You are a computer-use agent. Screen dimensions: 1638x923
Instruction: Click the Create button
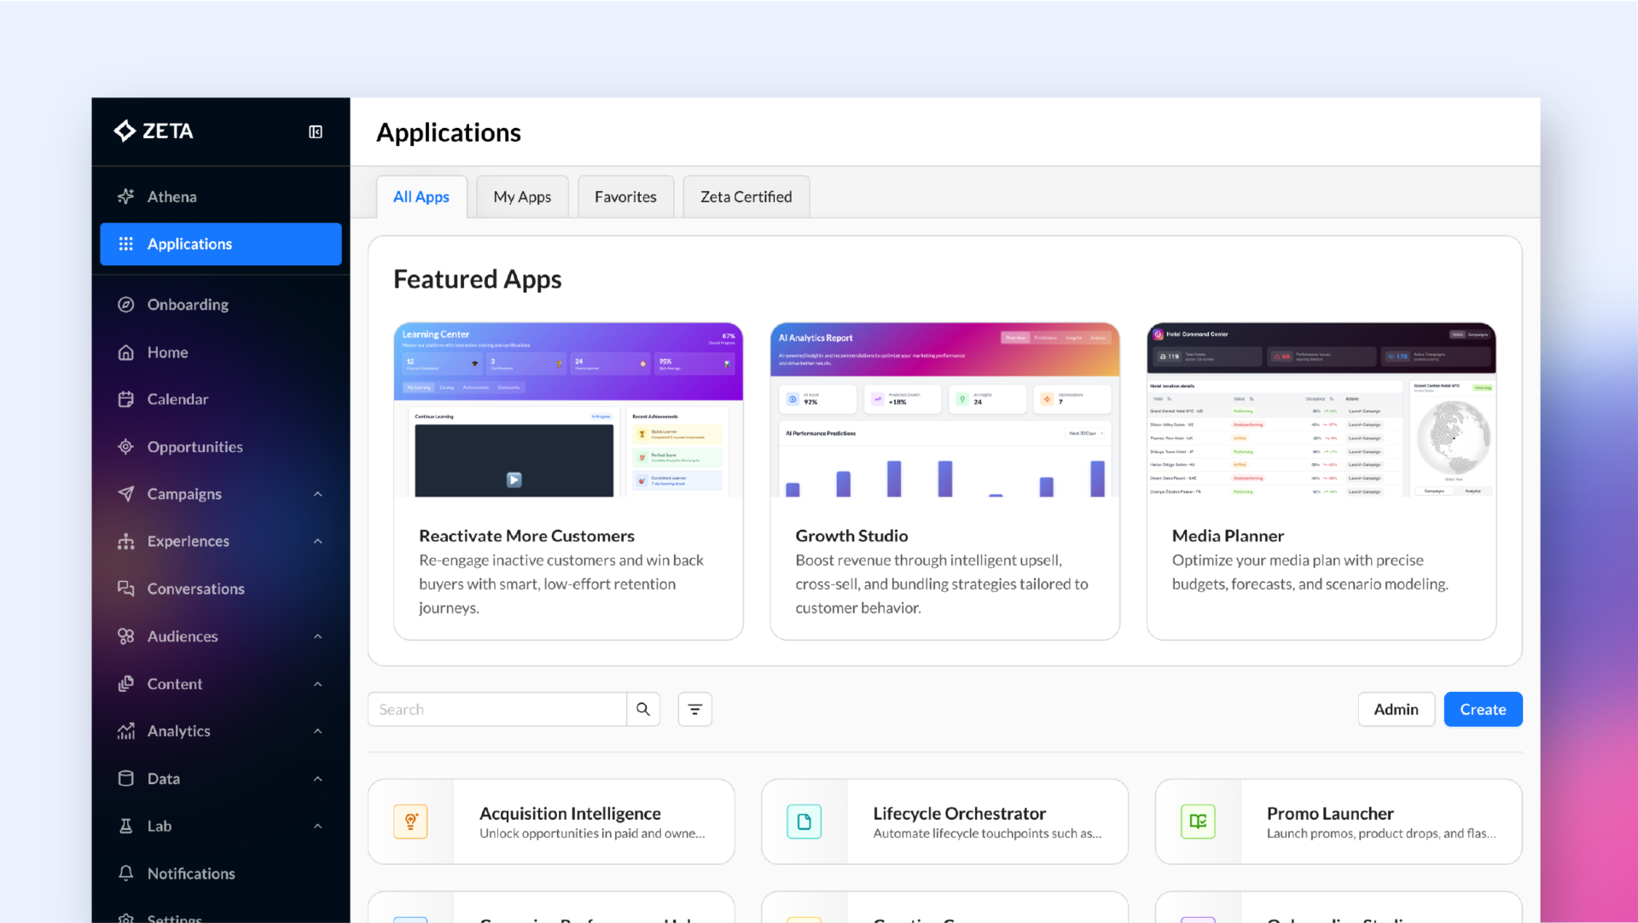point(1482,709)
